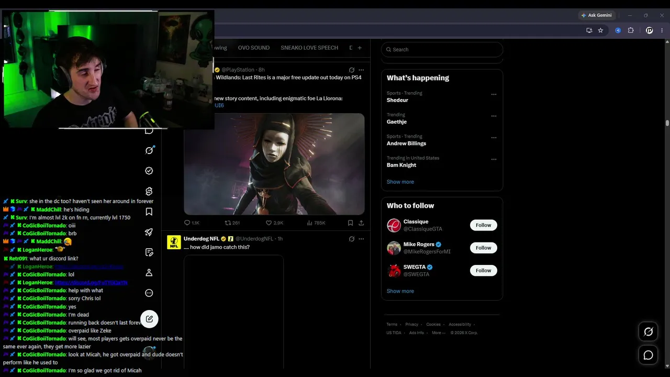Follow the Classique account
This screenshot has height=377, width=670.
point(483,225)
